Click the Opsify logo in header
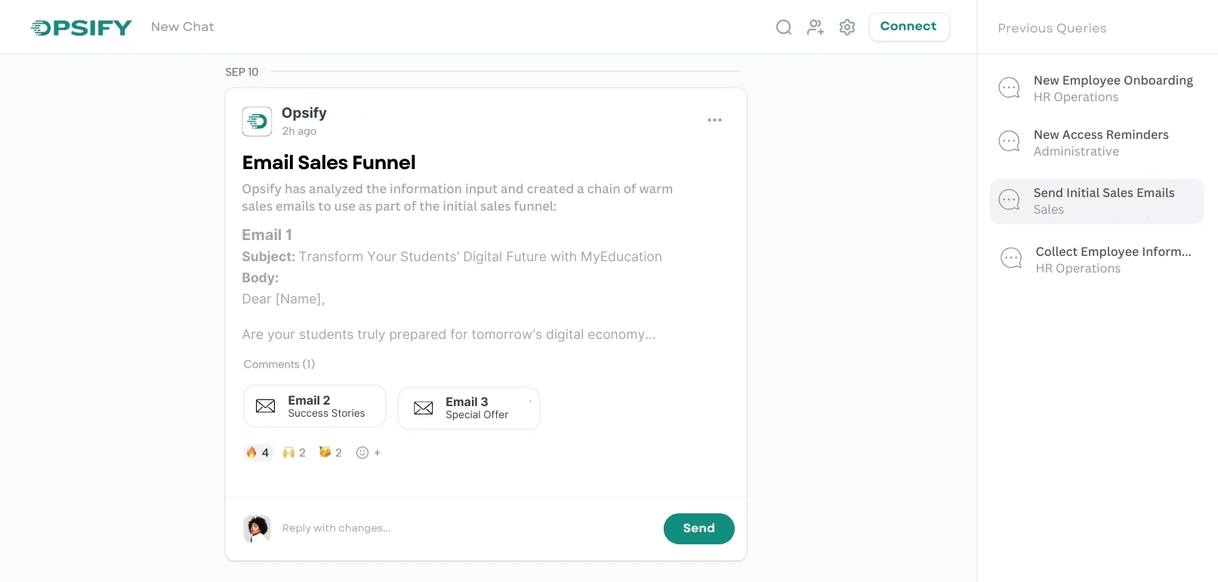The height and width of the screenshot is (582, 1218). (x=82, y=28)
